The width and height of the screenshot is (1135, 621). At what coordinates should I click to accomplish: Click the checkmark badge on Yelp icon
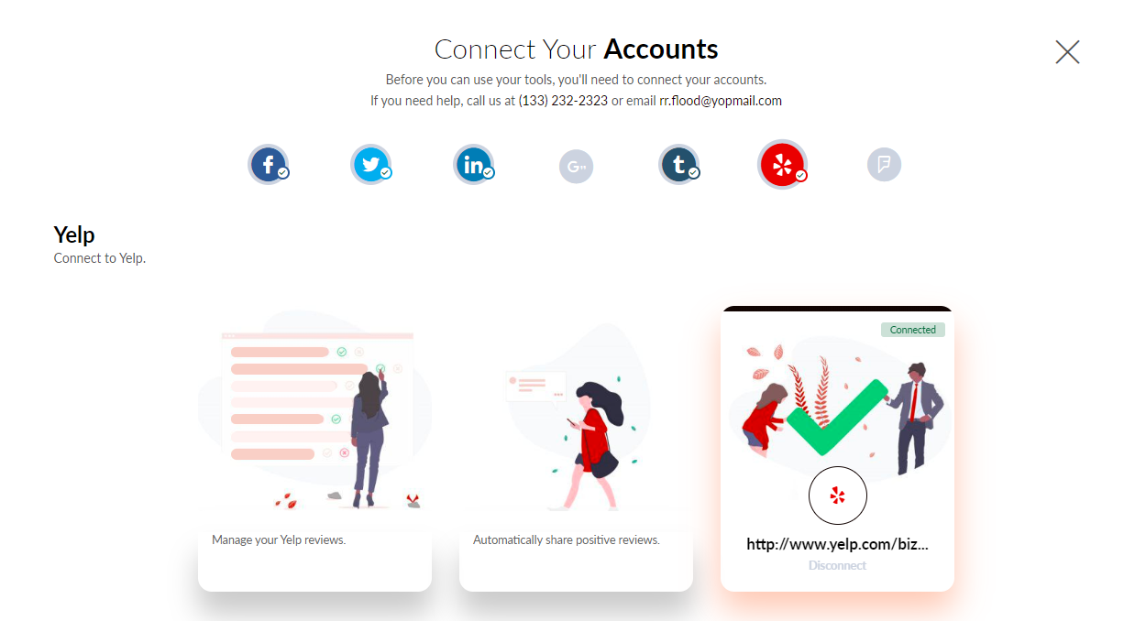tap(800, 176)
